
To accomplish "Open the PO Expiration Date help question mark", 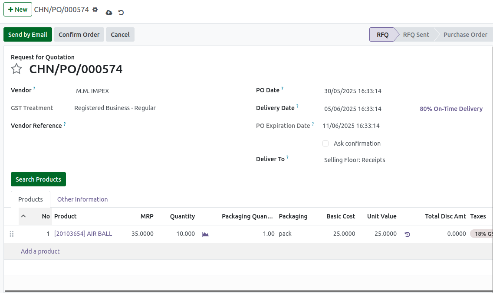I will [x=313, y=124].
